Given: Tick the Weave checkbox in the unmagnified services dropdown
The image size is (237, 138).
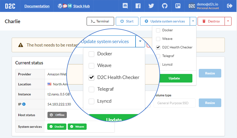Looking at the screenshot, I should click(158, 39).
